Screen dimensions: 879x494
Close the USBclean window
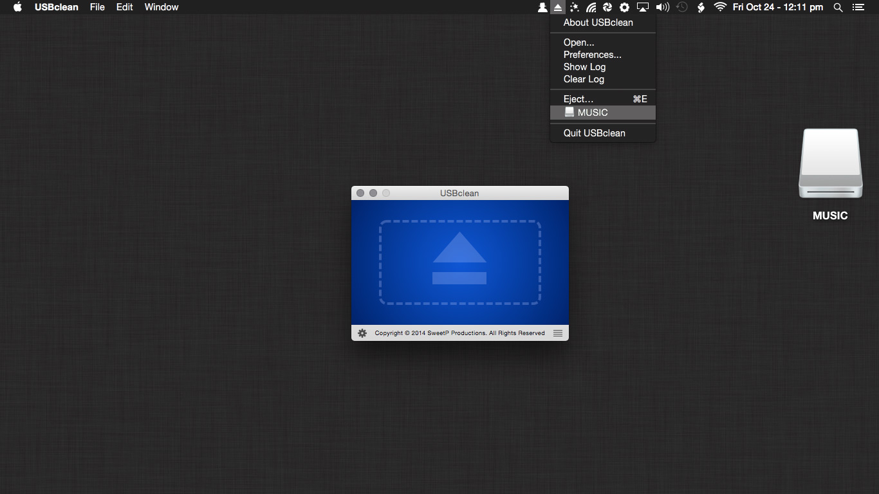coord(360,193)
